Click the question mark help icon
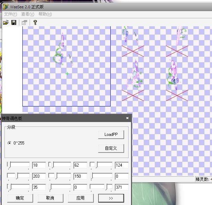Viewport: 212px width, 205px height. (35, 22)
